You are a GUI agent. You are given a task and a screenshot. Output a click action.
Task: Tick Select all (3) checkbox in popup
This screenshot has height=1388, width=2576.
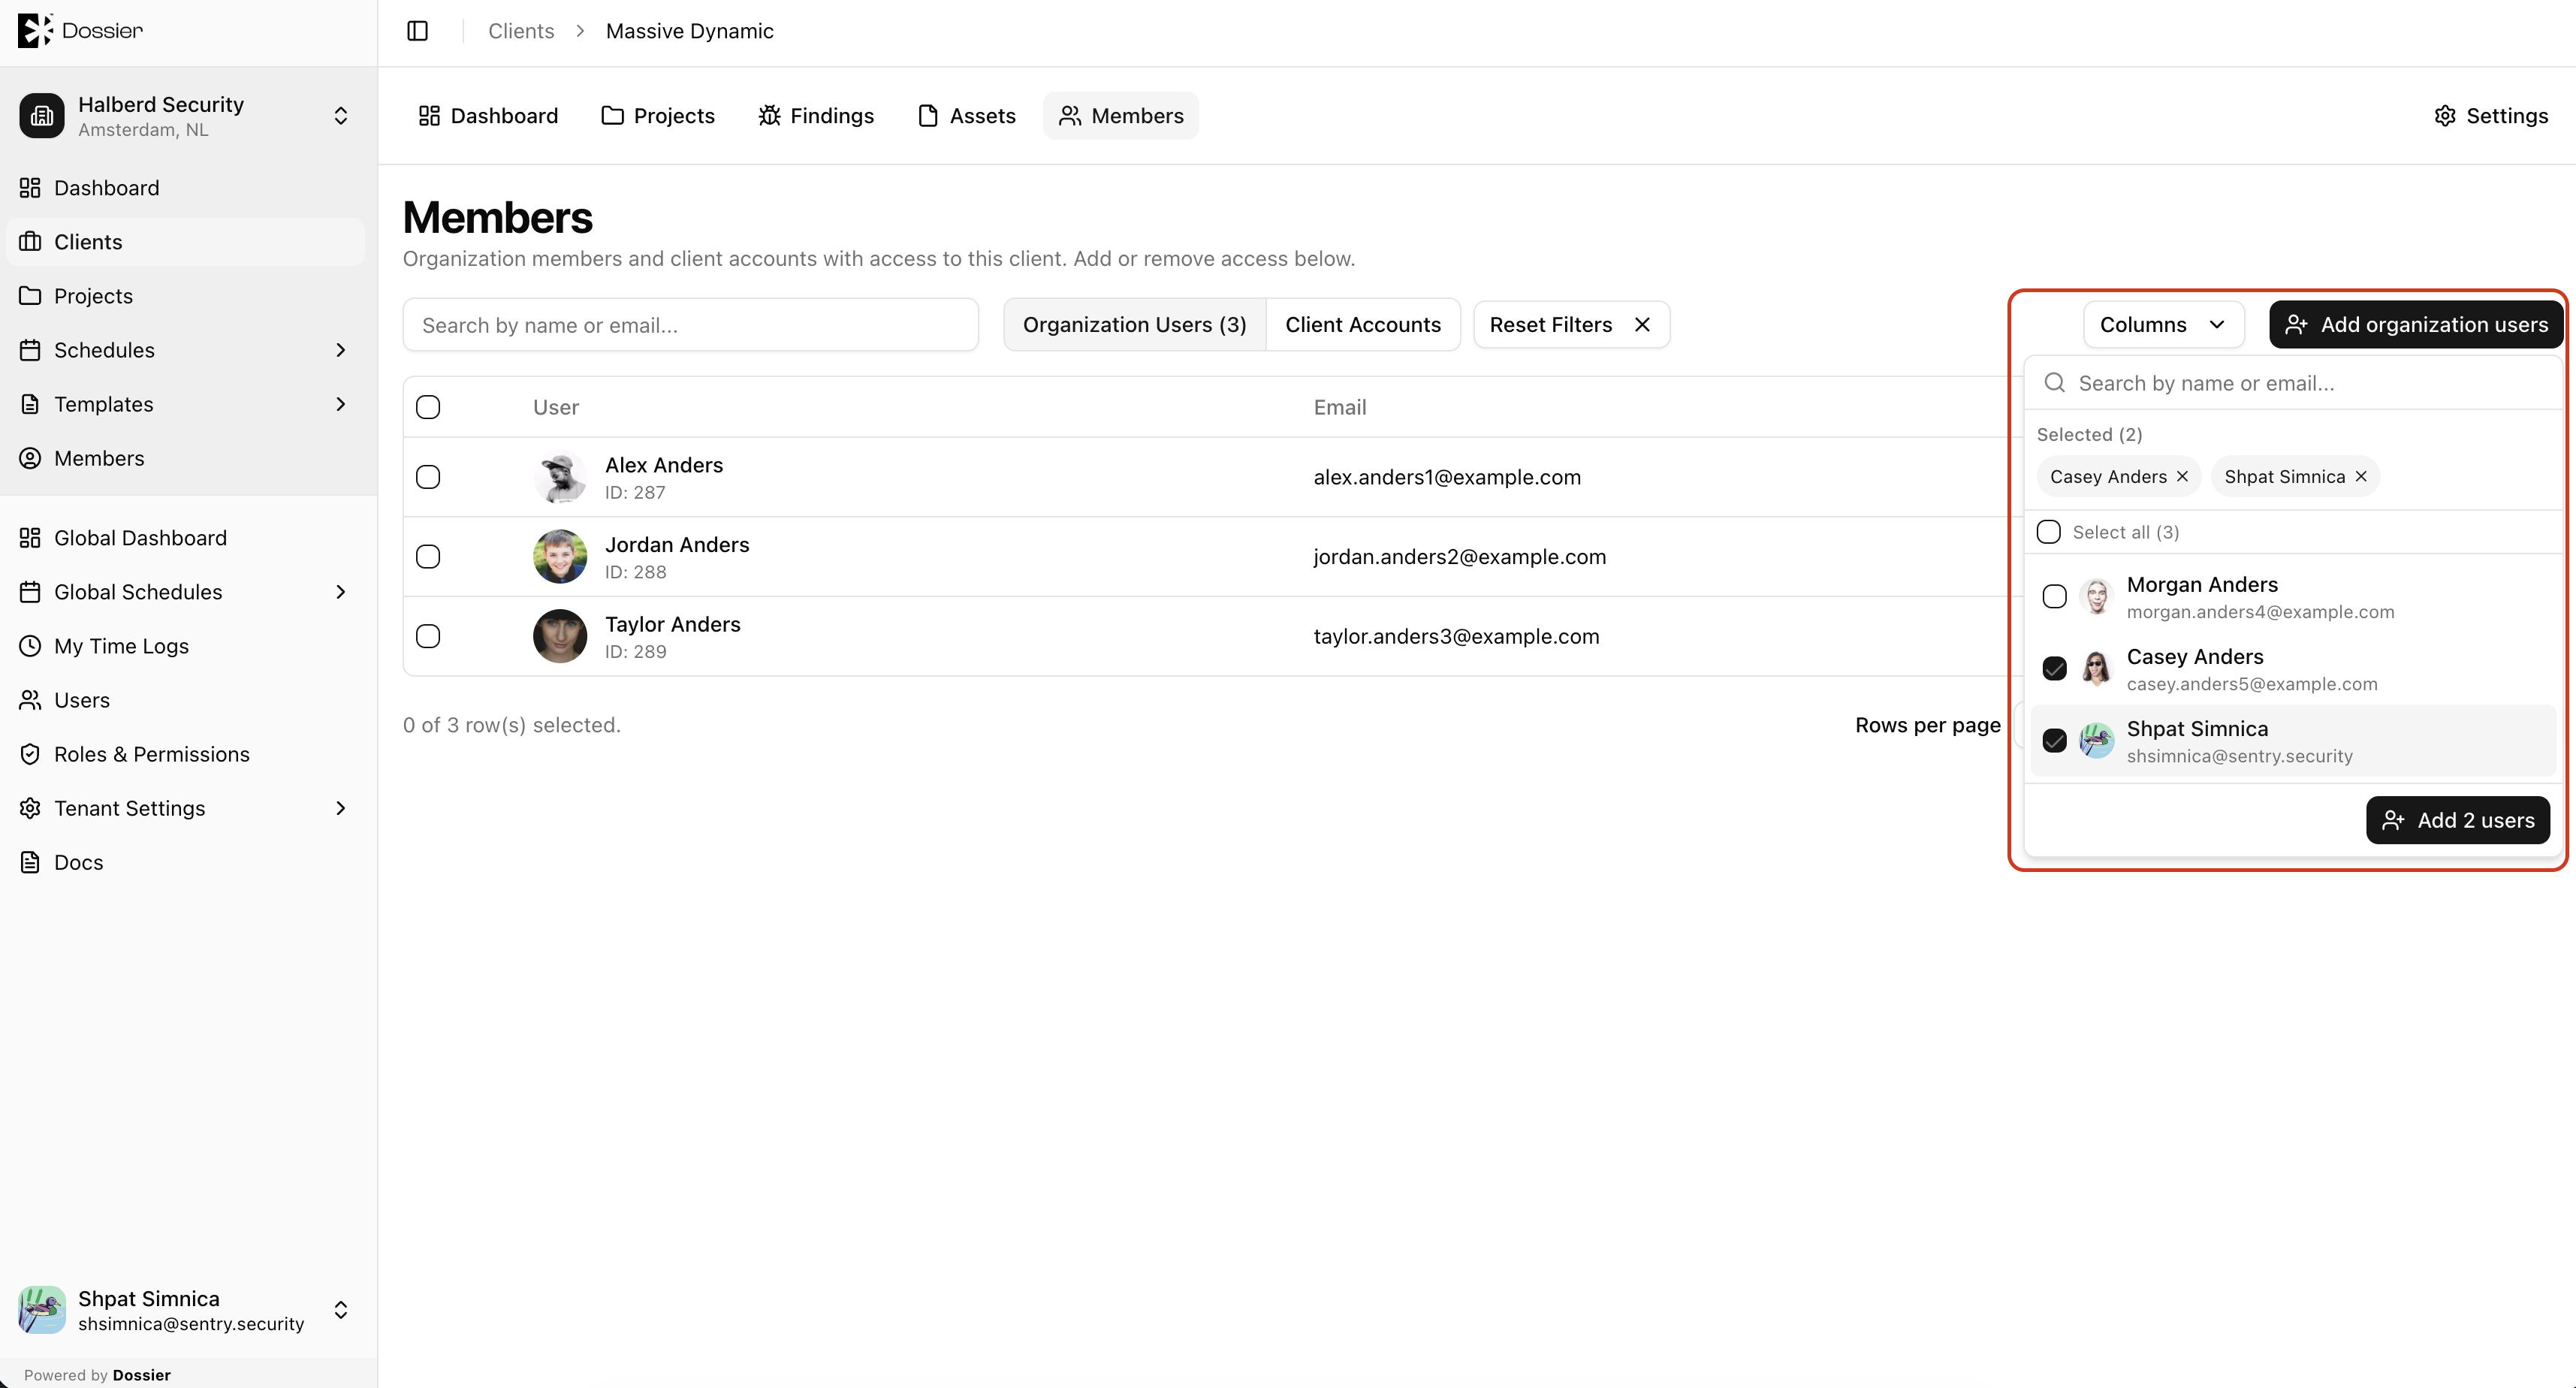tap(2048, 532)
